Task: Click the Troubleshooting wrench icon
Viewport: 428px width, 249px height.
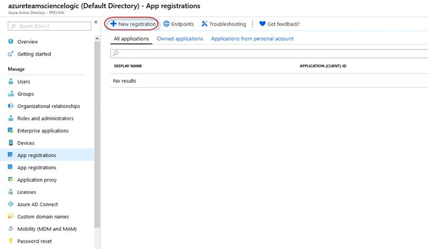Action: pos(204,24)
